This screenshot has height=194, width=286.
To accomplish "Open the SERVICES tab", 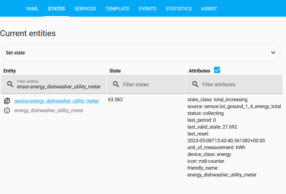I will pos(85,9).
